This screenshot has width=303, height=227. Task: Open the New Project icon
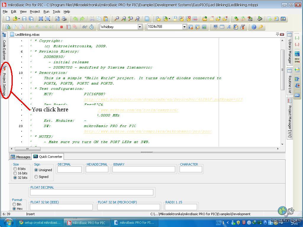158,19
